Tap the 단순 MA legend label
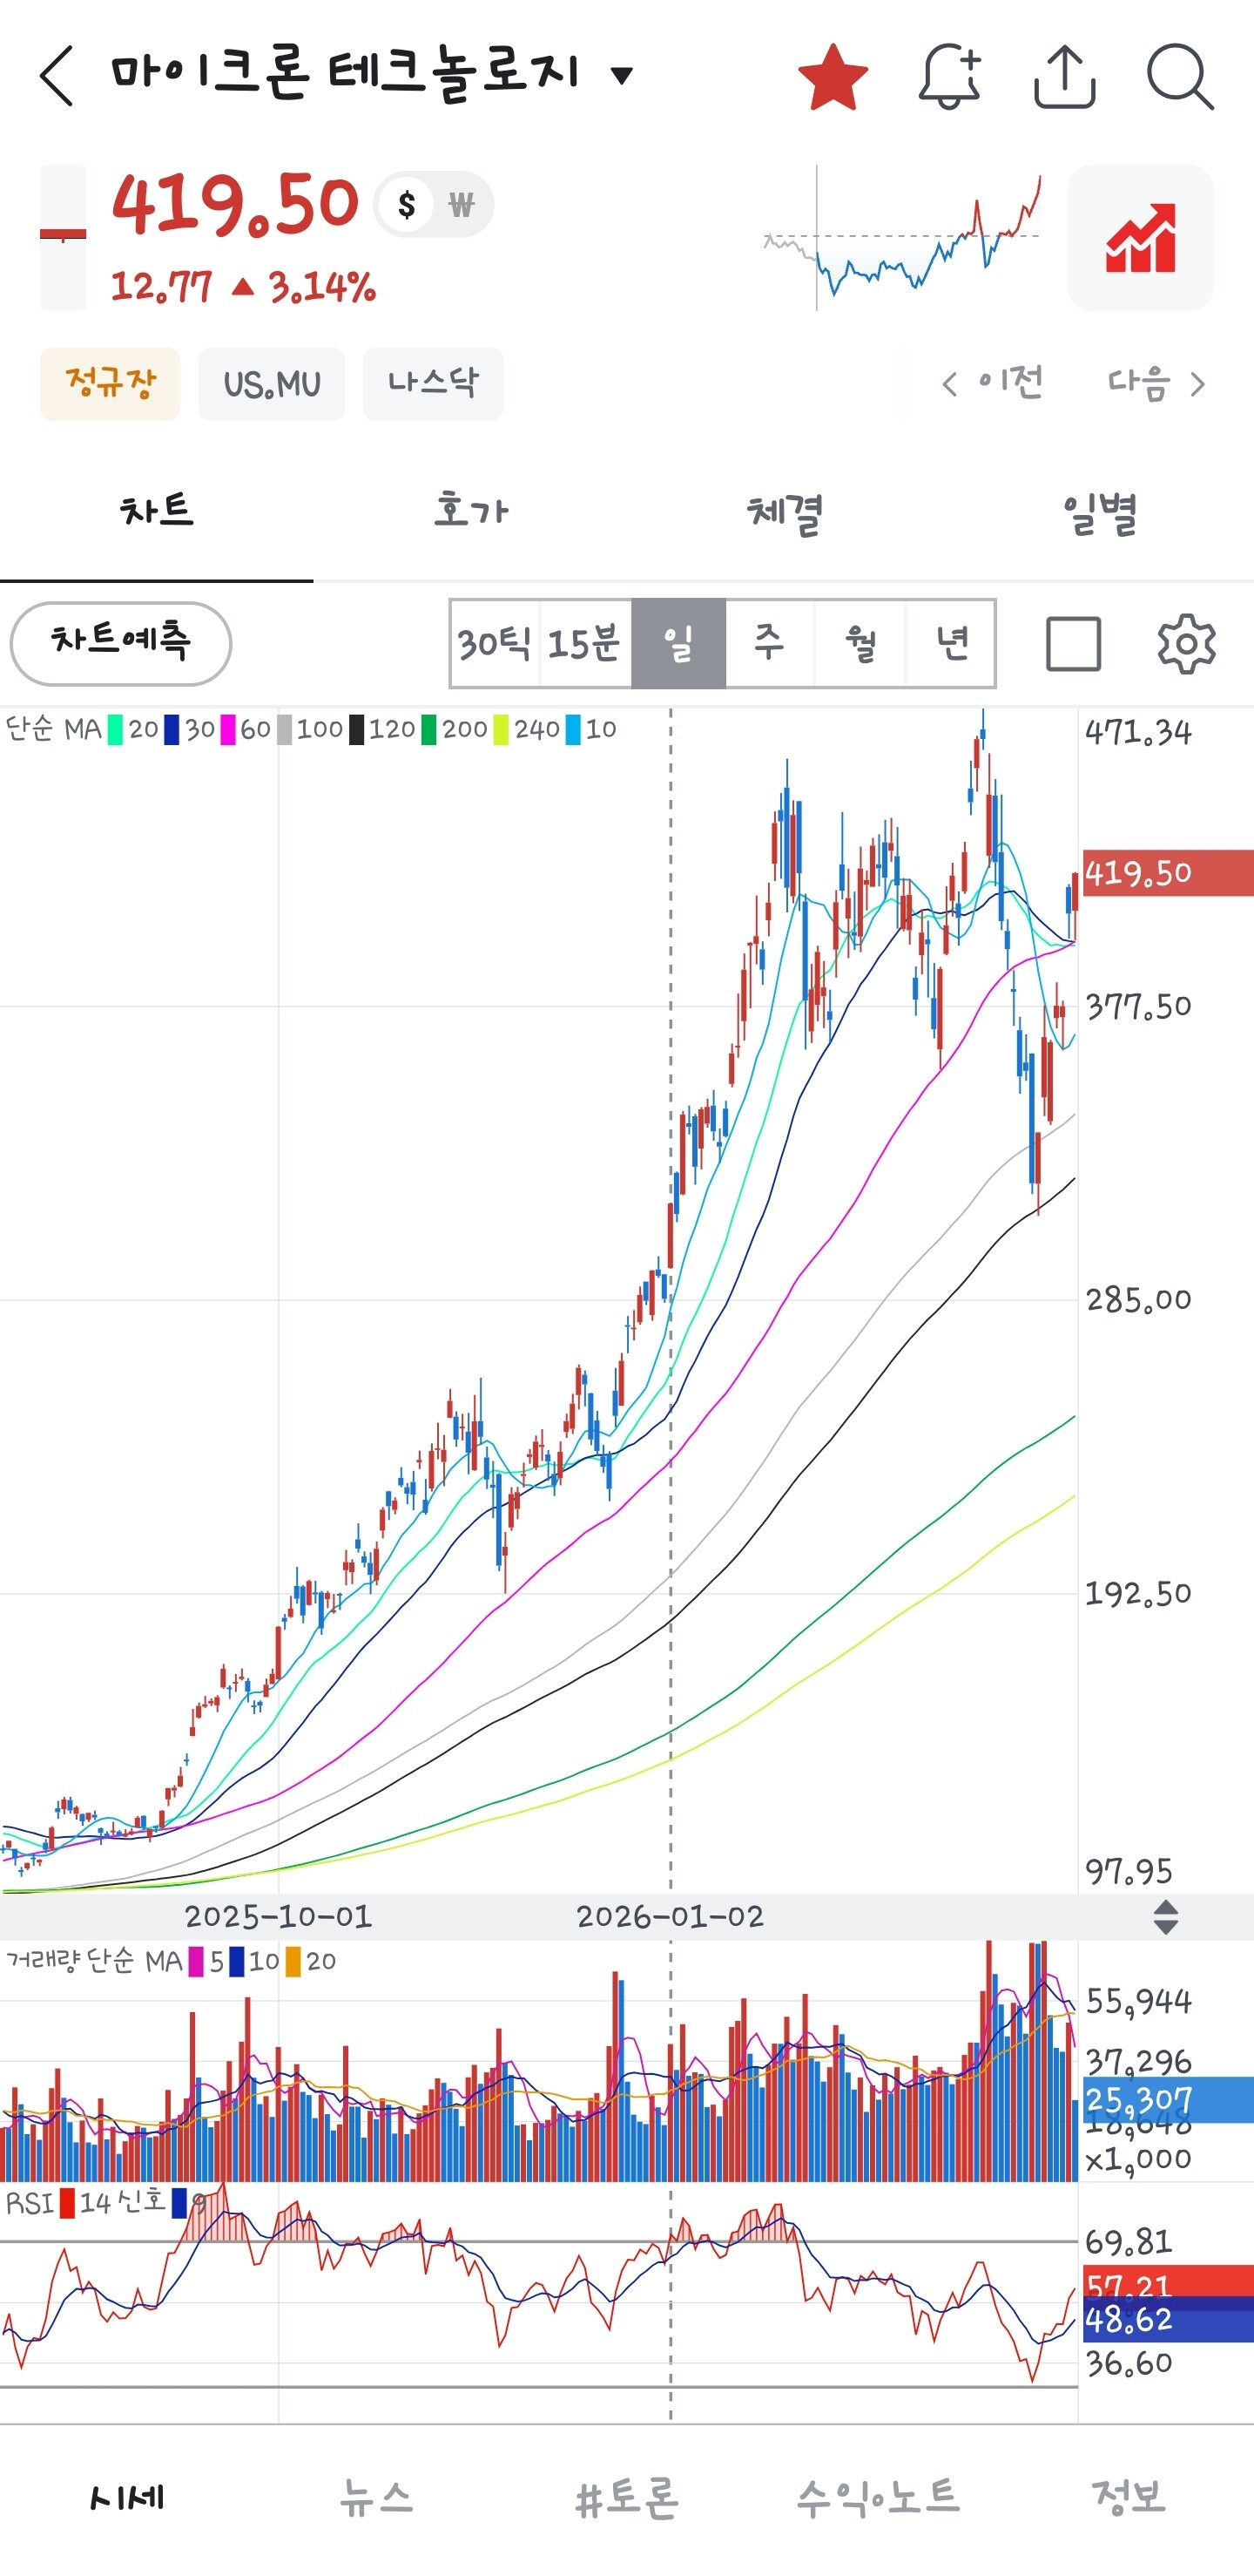1254x2576 pixels. tap(54, 729)
